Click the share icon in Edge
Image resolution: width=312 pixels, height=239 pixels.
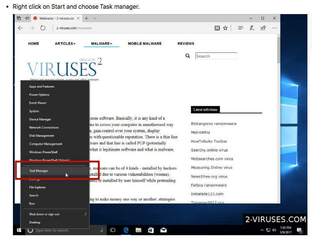pyautogui.click(x=263, y=28)
